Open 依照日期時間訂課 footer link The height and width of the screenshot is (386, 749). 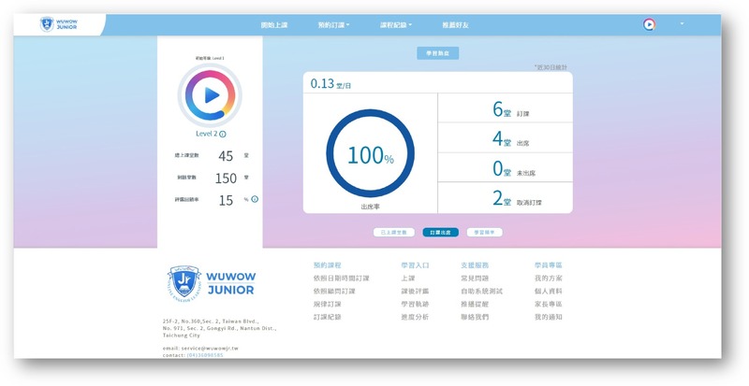(341, 279)
